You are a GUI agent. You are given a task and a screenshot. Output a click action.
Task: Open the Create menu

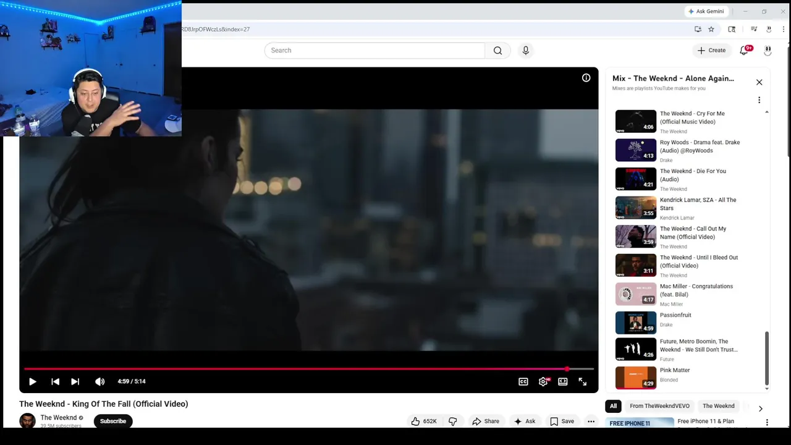click(x=711, y=50)
